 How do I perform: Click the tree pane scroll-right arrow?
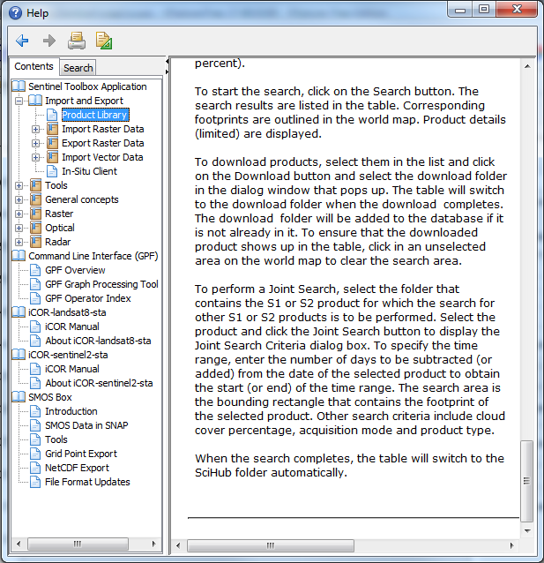(154, 544)
